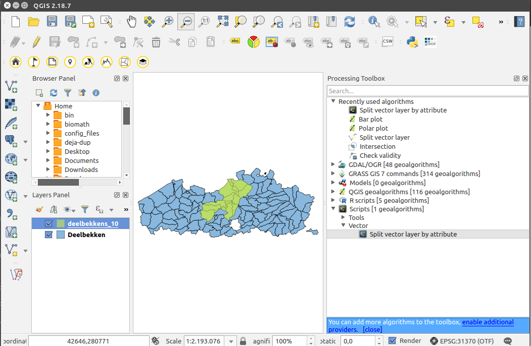Click the yellow abc label icon
This screenshot has height=346, width=531.
click(235, 41)
